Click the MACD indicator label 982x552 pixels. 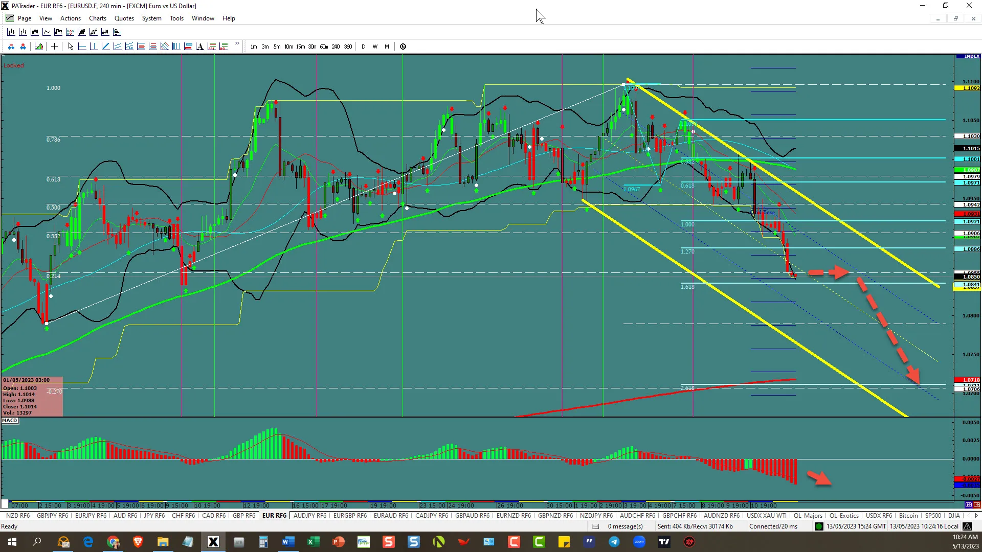pyautogui.click(x=10, y=421)
